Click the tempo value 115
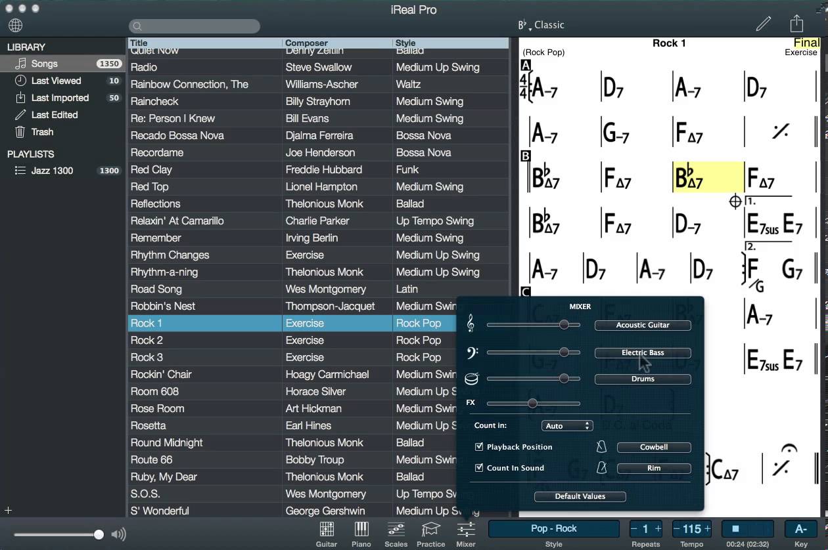This screenshot has width=828, height=550. [691, 529]
